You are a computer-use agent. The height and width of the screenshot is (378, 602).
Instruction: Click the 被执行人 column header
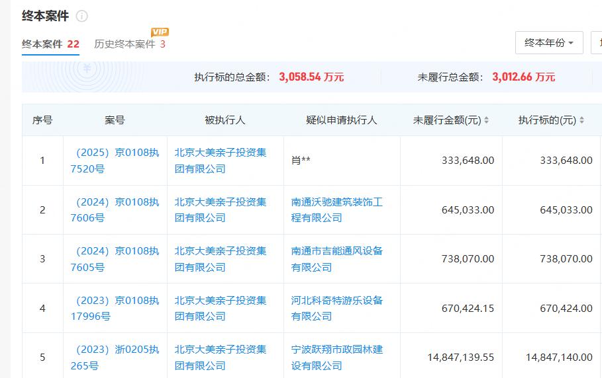point(225,120)
